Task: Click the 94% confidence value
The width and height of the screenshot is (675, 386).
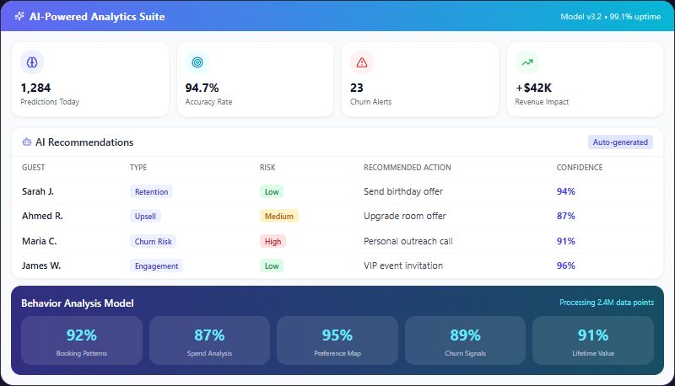Action: pos(565,191)
